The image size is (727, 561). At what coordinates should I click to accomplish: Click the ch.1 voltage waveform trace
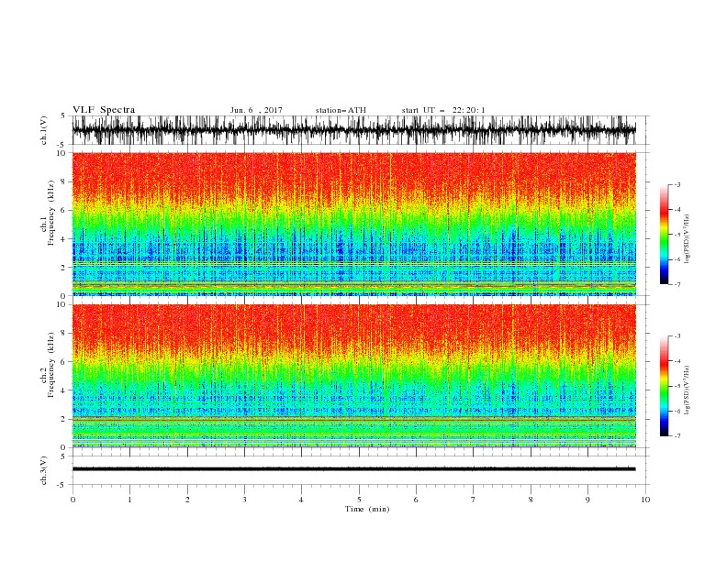coord(354,130)
